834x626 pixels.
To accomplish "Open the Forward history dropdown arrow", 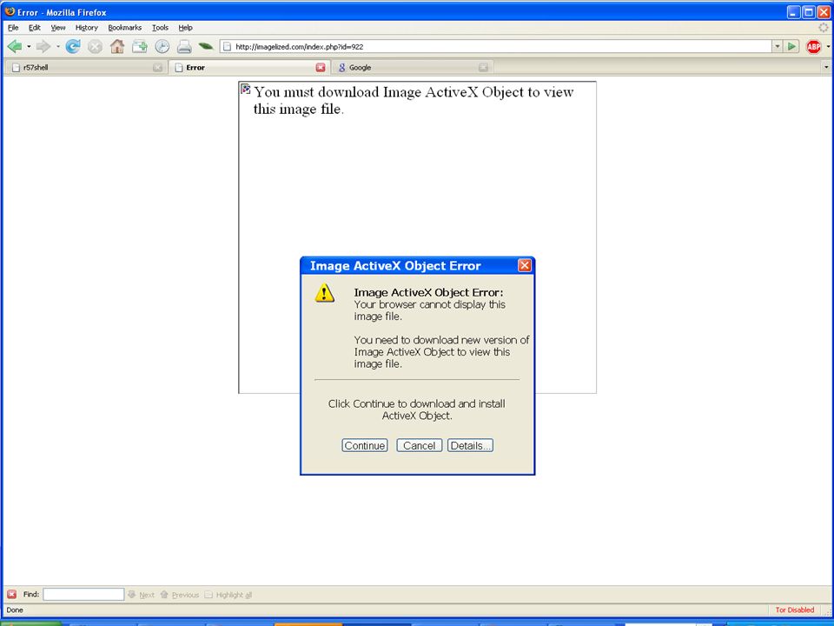I will coord(57,47).
